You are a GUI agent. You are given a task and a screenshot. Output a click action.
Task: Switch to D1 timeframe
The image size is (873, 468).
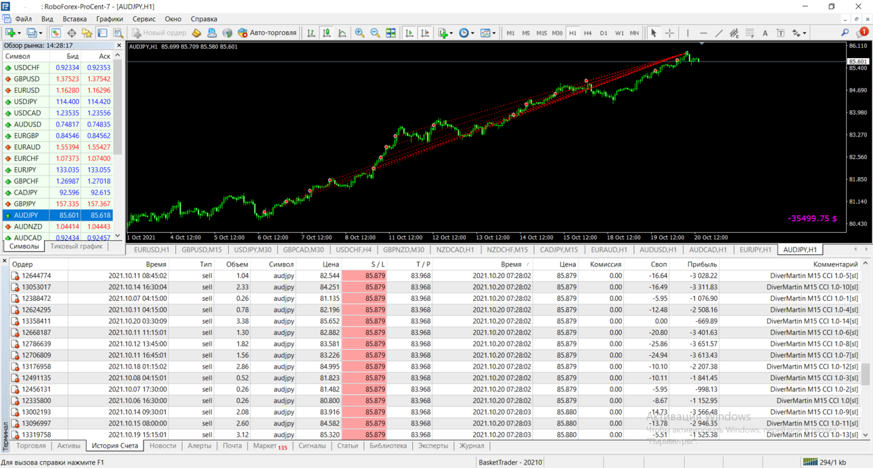point(603,32)
